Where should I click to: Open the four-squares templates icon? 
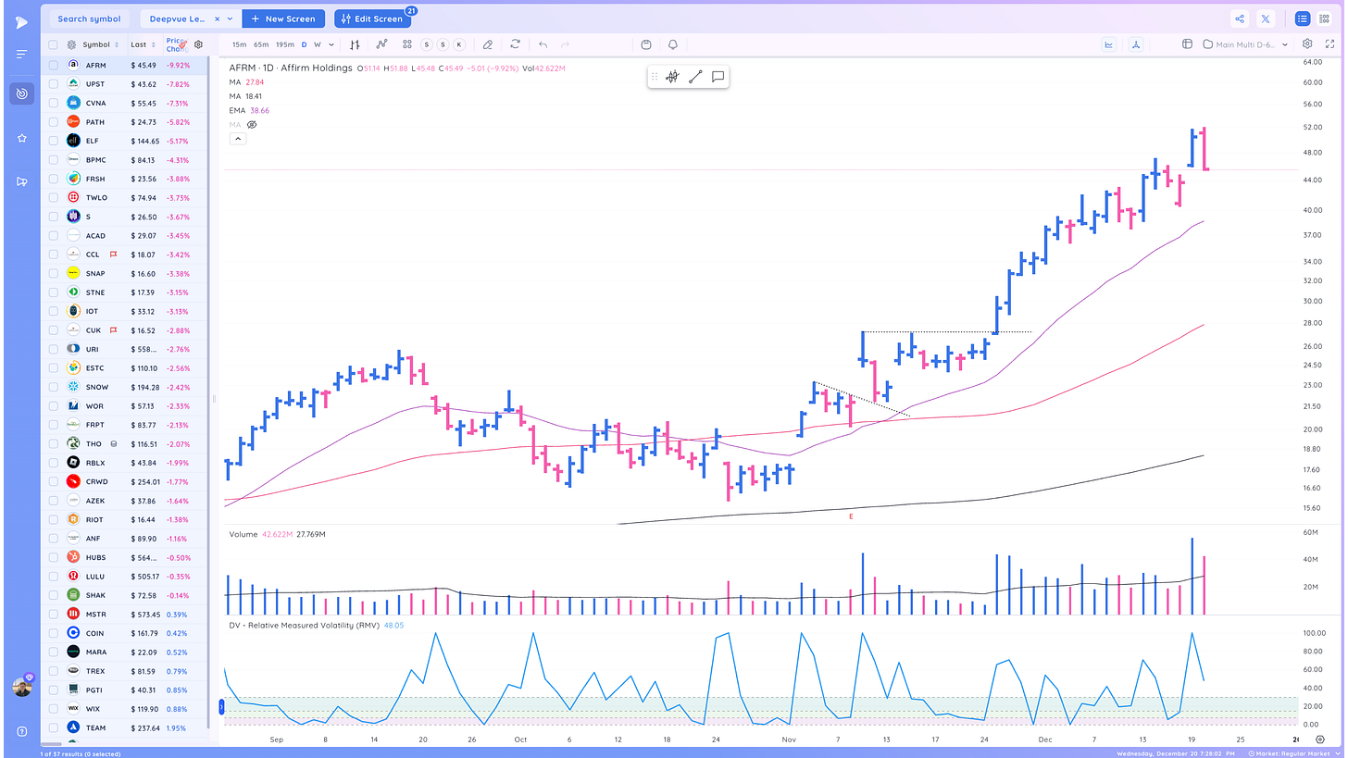[x=407, y=44]
